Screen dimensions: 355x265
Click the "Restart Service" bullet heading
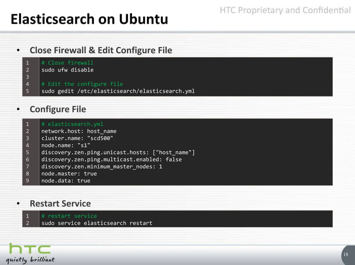click(x=60, y=203)
